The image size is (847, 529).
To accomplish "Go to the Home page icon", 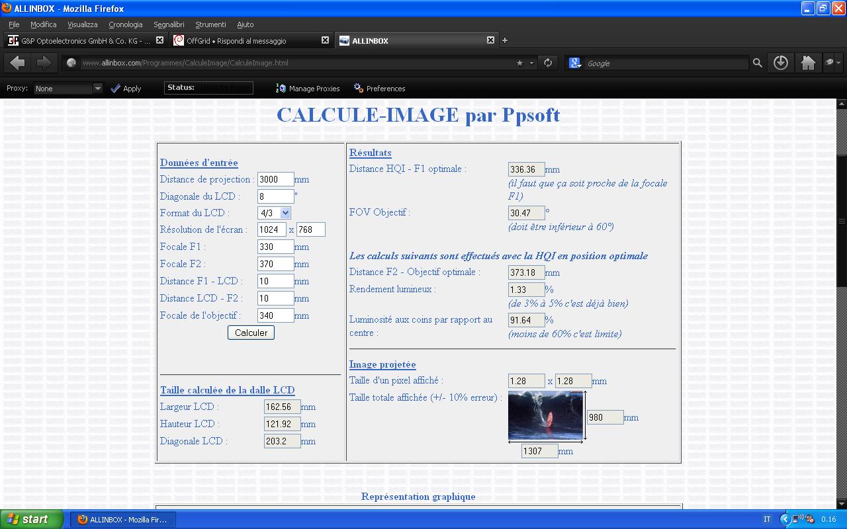I will [808, 63].
